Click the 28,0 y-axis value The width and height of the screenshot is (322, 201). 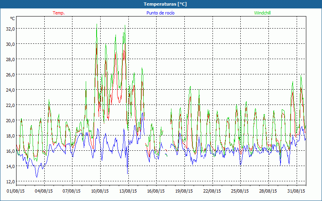pos(10,59)
